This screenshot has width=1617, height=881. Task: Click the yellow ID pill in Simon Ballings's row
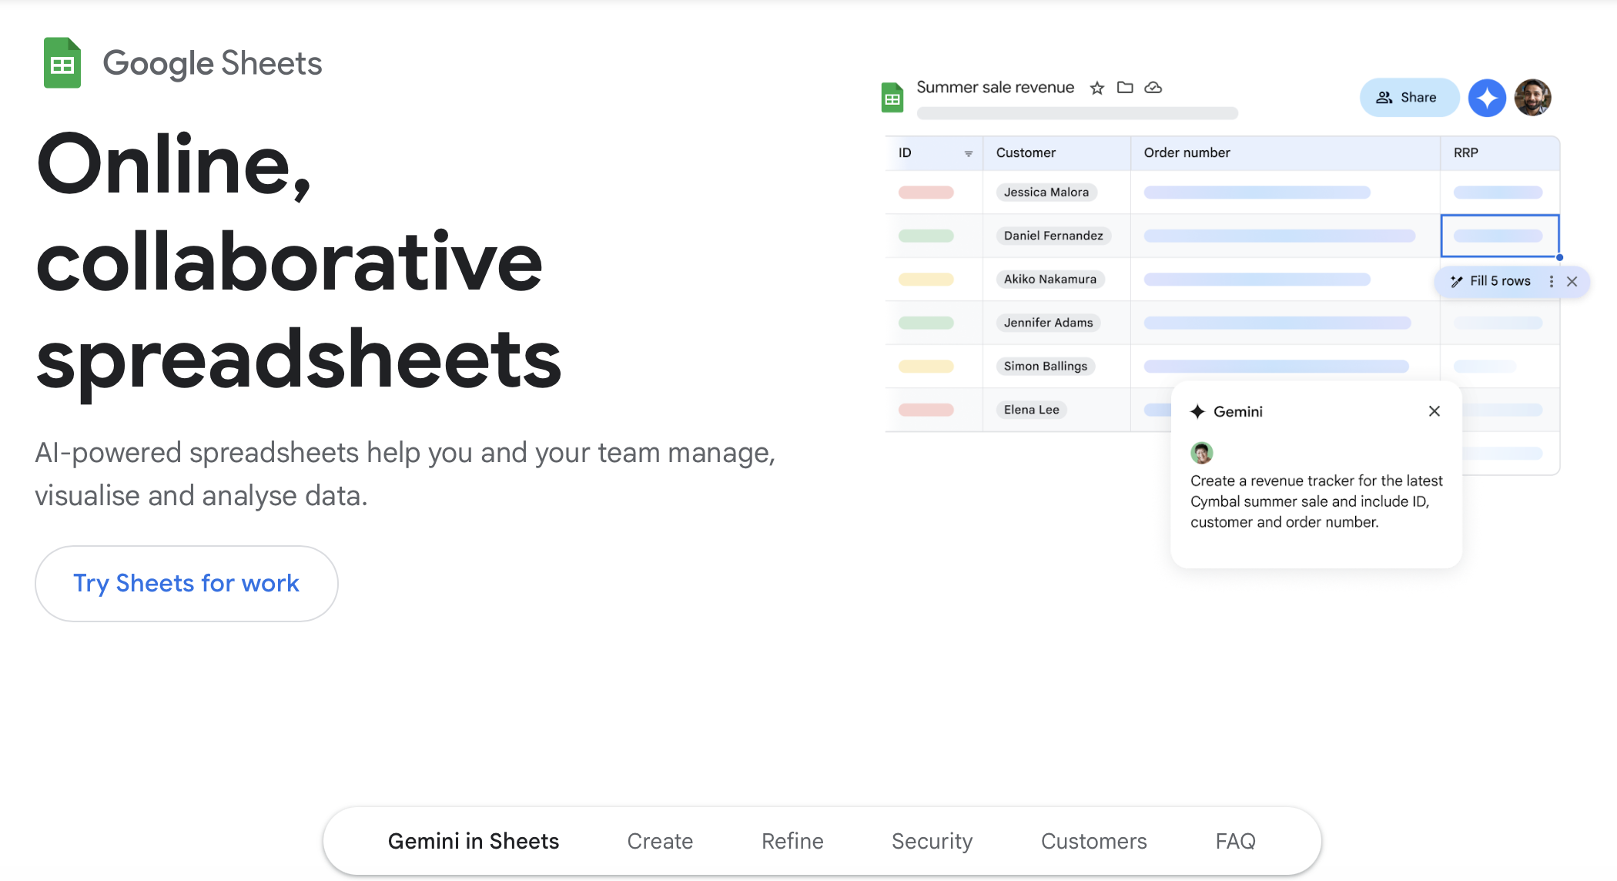[926, 367]
